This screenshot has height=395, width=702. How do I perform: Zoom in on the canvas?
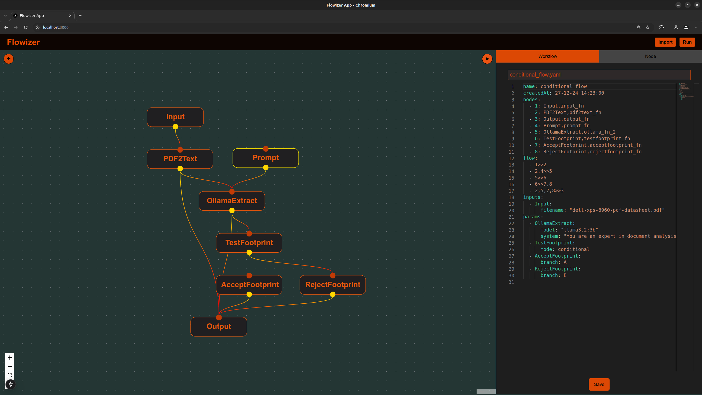click(x=10, y=357)
